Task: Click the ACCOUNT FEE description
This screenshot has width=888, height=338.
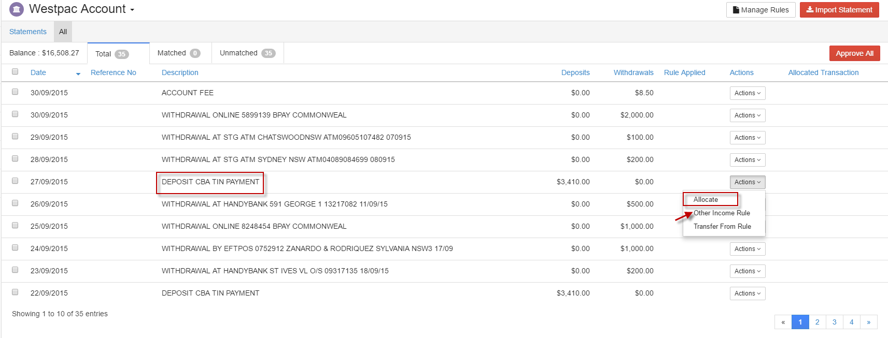Action: click(x=188, y=93)
